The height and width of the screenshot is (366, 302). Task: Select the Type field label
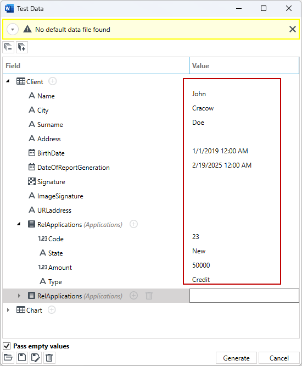point(55,282)
